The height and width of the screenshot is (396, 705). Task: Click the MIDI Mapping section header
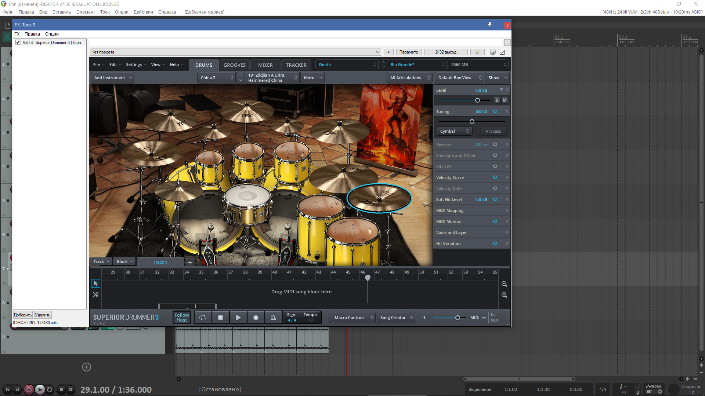click(x=450, y=210)
